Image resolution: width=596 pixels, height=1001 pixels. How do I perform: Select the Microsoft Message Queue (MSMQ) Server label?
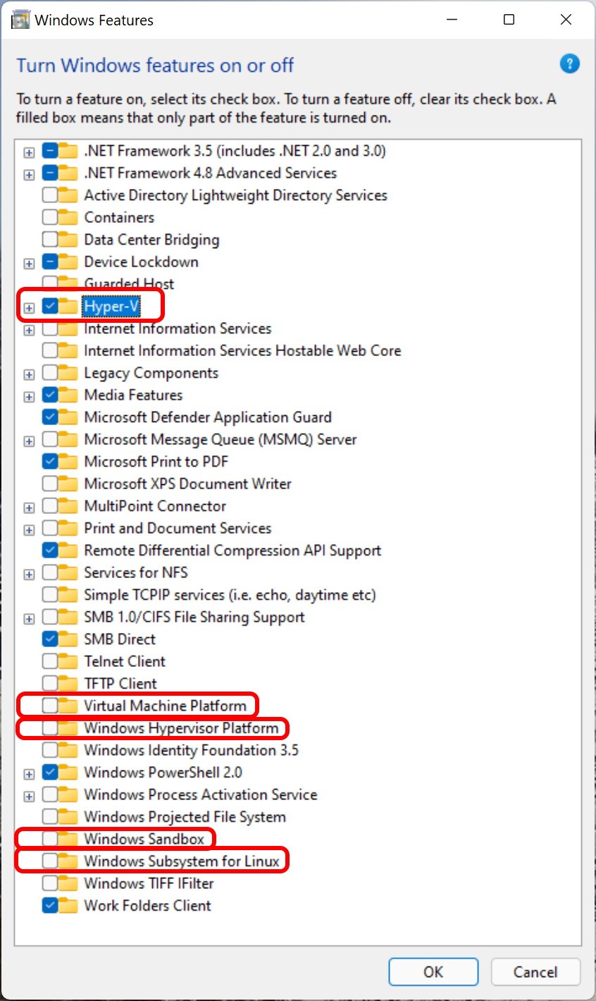221,439
